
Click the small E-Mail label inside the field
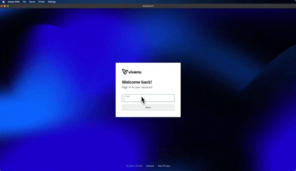click(x=127, y=96)
